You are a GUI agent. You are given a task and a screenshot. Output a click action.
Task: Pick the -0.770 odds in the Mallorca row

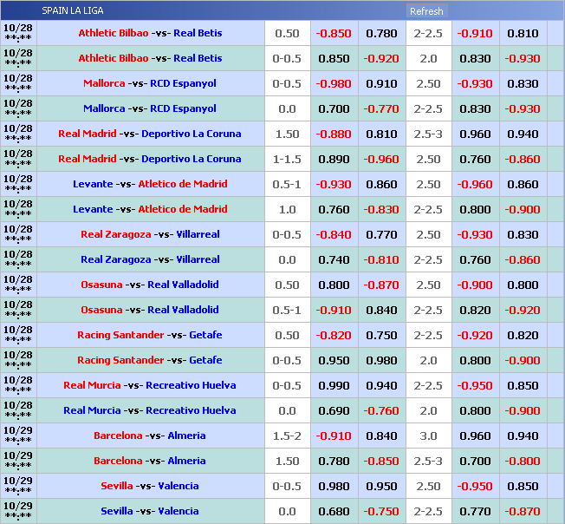381,109
